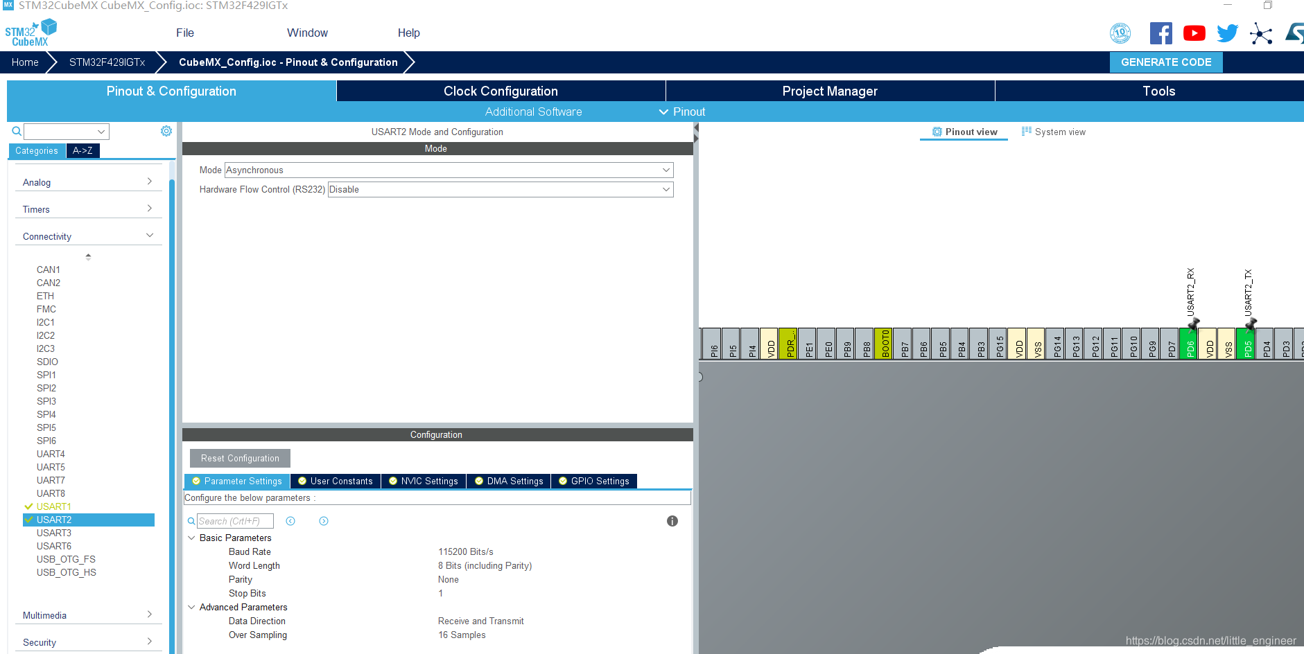
Task: Expand the Analog category
Action: (88, 182)
